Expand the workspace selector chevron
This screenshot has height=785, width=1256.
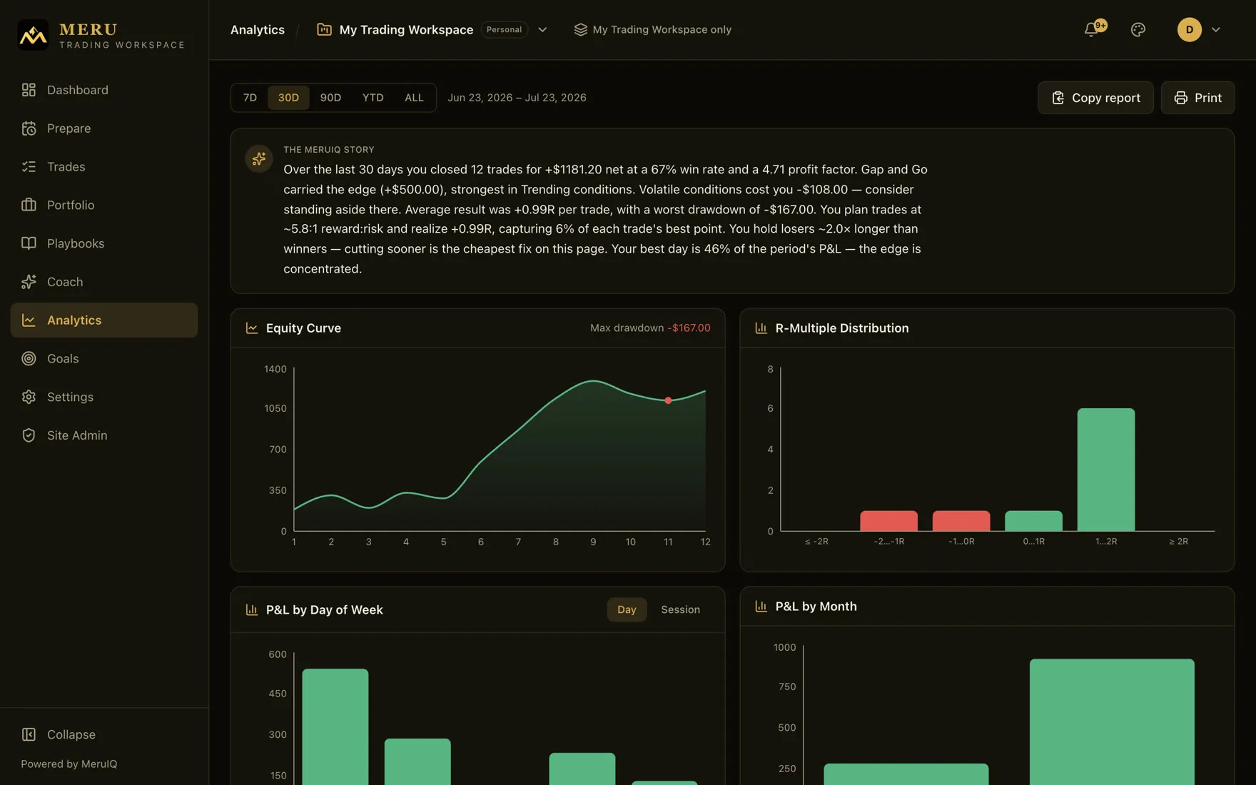pyautogui.click(x=542, y=30)
